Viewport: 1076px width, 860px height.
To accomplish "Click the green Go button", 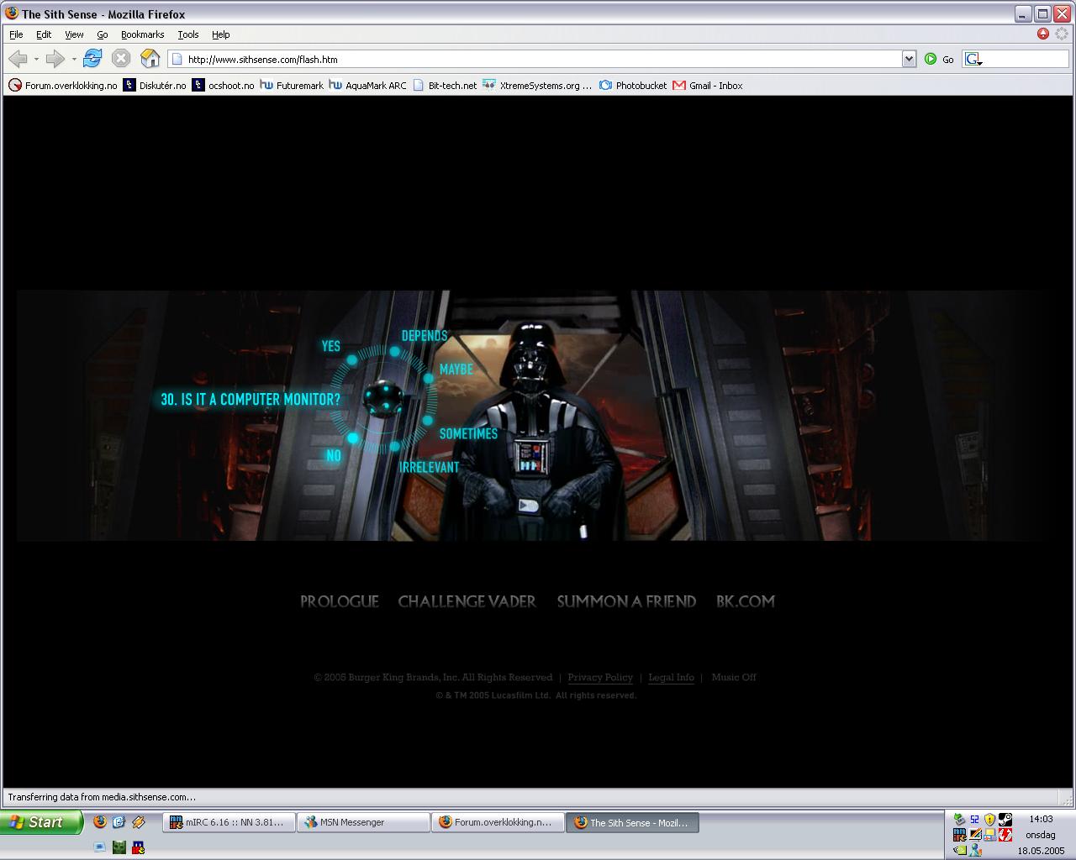I will [x=939, y=60].
